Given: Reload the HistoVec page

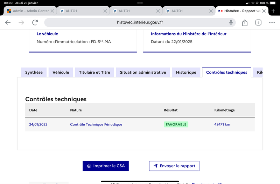Looking at the screenshot, I should [x=35, y=22].
